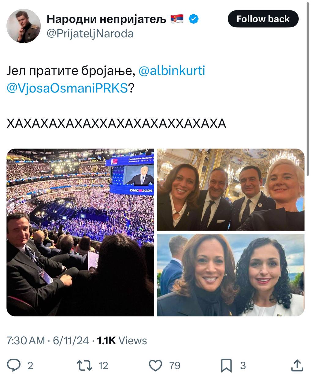Click the @PrijateljNaroda handle
Screen dimensions: 311x391
point(90,33)
